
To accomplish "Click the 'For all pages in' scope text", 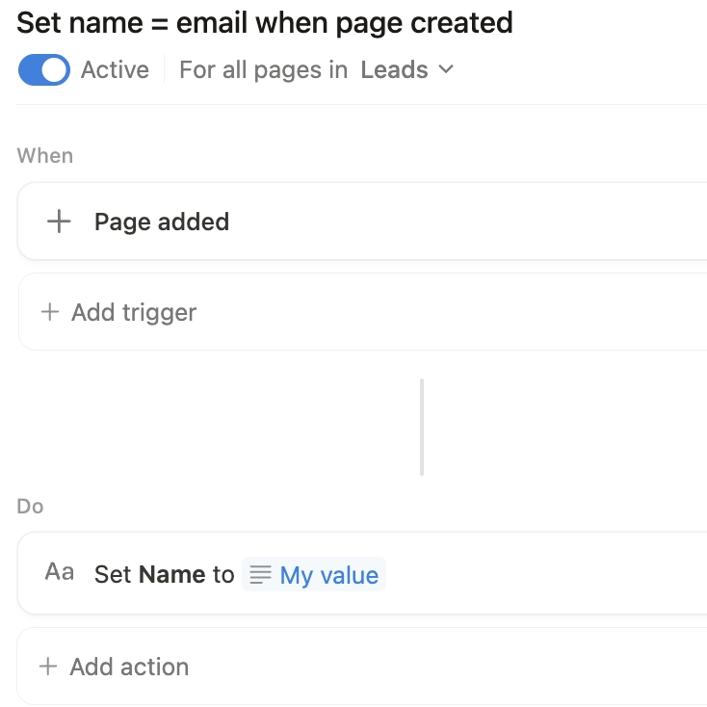I will (263, 70).
